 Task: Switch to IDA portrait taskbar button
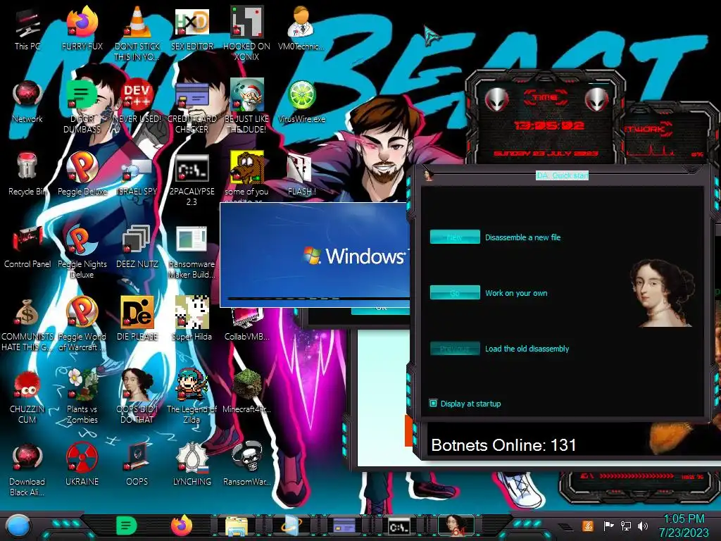456,526
